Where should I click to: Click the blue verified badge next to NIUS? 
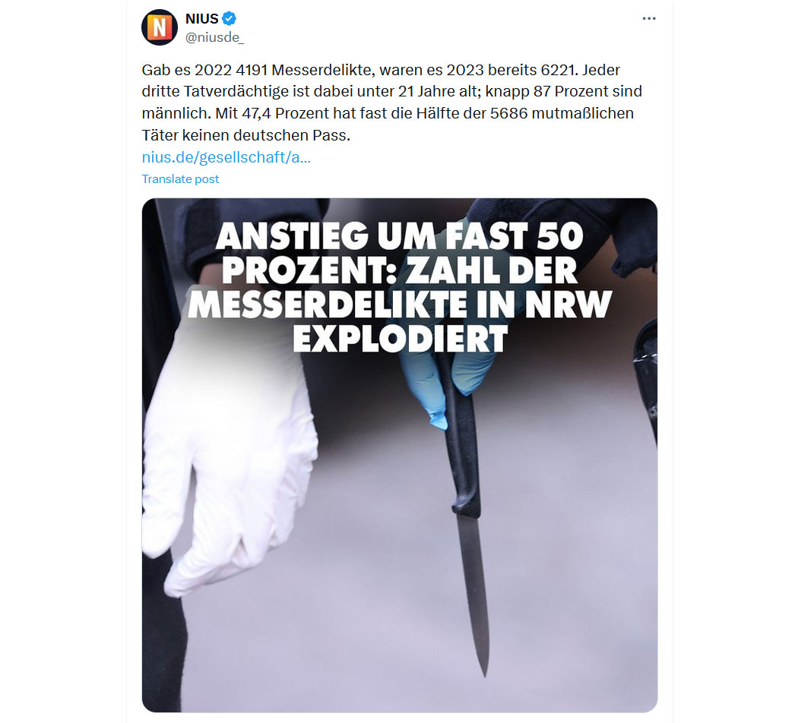[x=229, y=19]
